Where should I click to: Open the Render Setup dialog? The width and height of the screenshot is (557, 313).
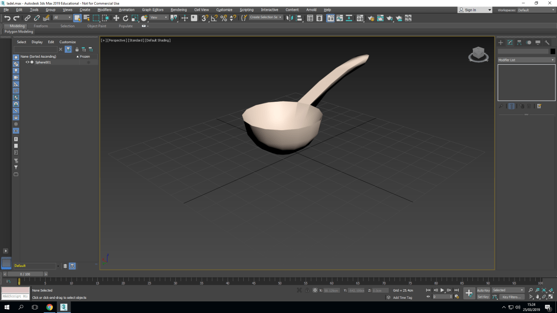pos(370,18)
